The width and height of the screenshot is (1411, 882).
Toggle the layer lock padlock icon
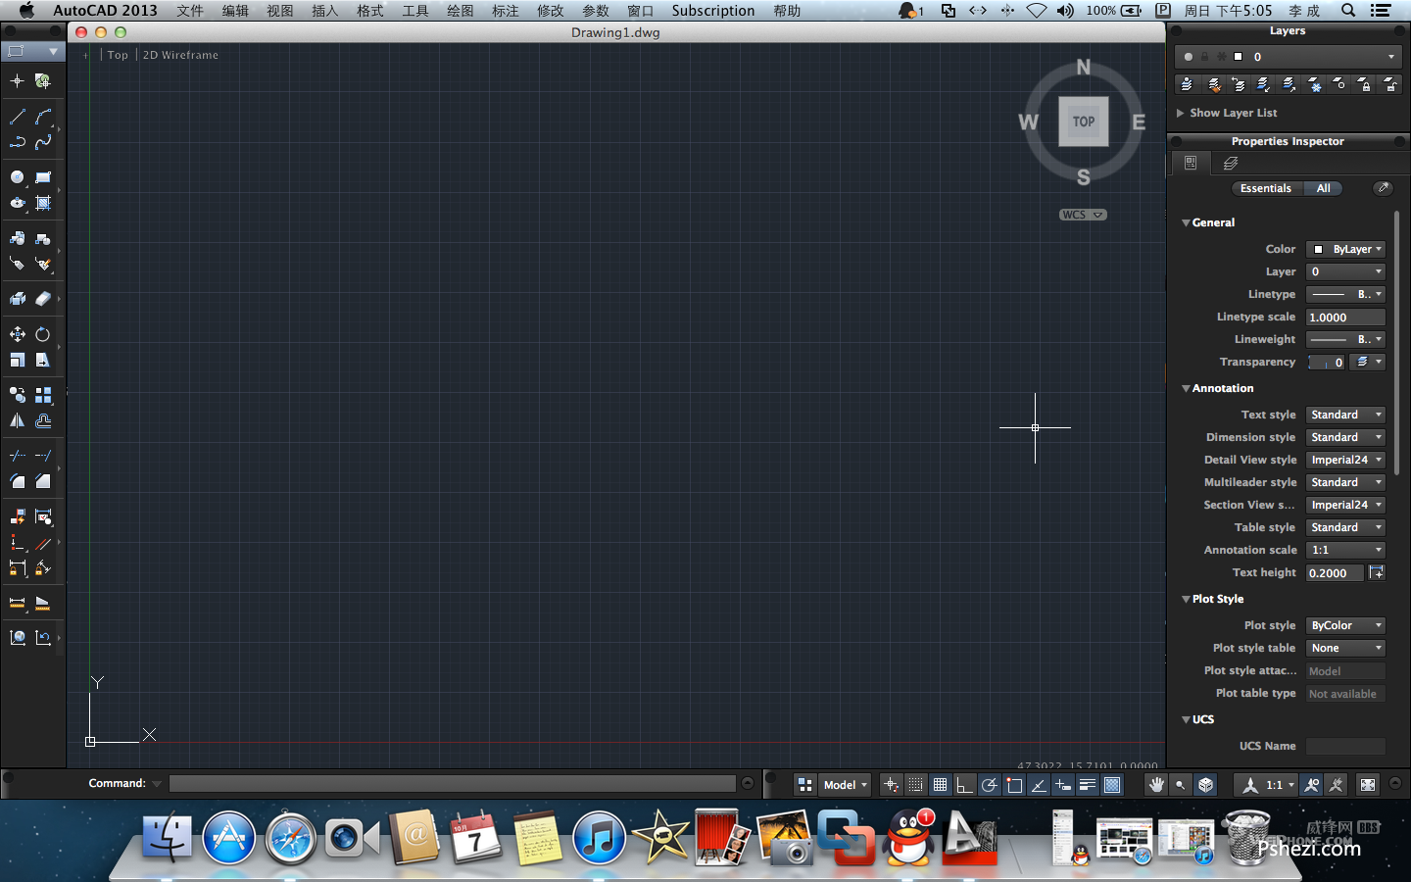(1365, 84)
